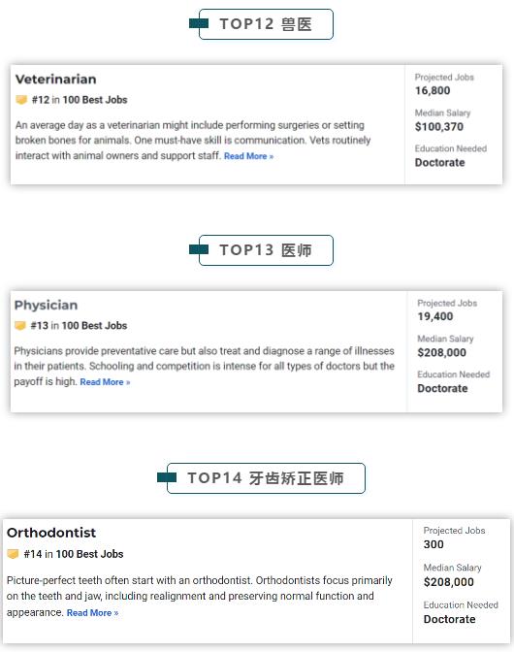
Task: Click the teal marker on TOP14 header
Action: pos(167,477)
